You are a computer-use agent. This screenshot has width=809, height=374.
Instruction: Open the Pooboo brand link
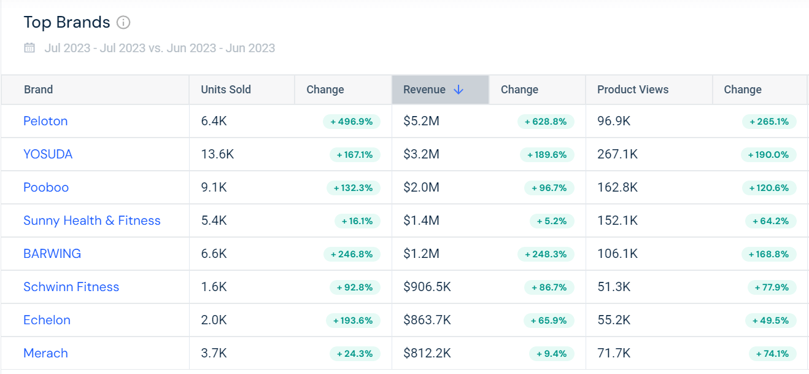click(x=46, y=187)
